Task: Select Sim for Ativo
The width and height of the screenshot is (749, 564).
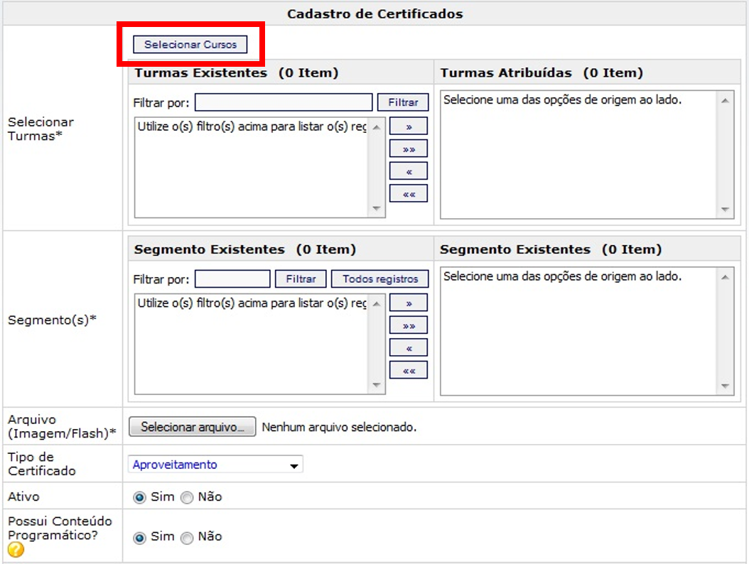Action: tap(140, 497)
